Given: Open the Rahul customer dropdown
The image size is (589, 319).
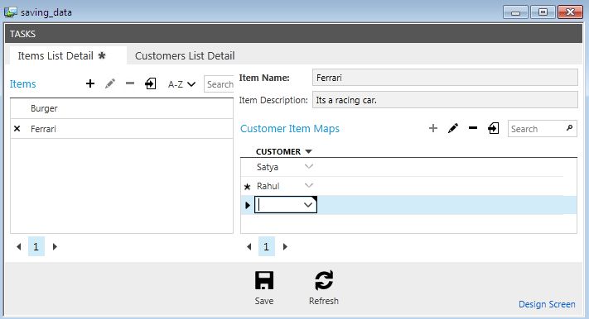Looking at the screenshot, I should pyautogui.click(x=309, y=185).
